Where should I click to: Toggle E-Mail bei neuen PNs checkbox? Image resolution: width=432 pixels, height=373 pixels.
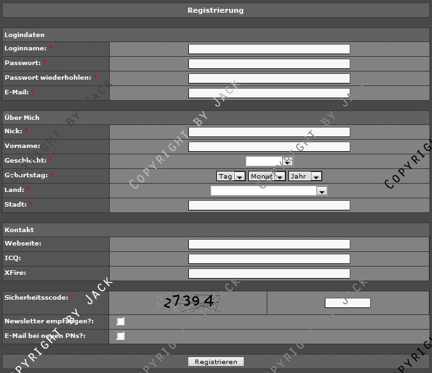(121, 336)
